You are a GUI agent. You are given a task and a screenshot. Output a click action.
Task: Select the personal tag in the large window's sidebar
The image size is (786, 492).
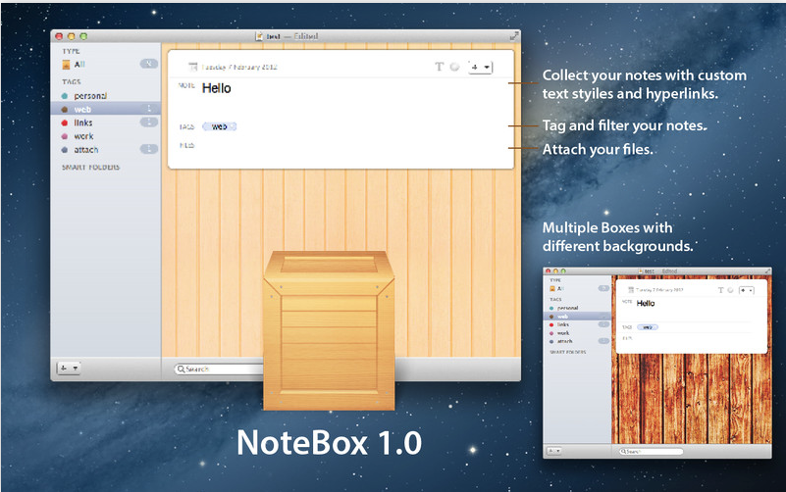click(106, 96)
